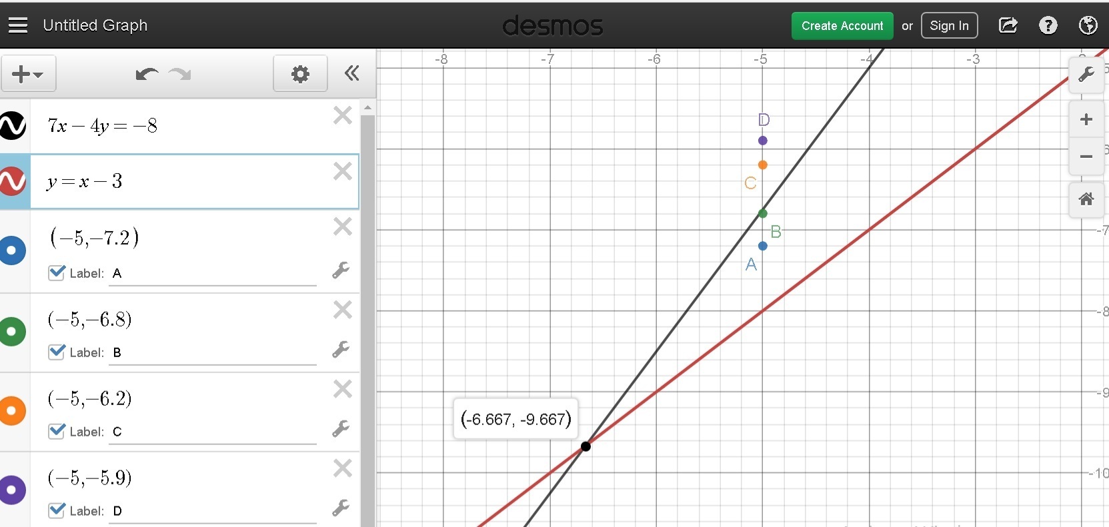Toggle visibility of point (−5,−6.8)
Image resolution: width=1109 pixels, height=527 pixels.
click(x=12, y=331)
